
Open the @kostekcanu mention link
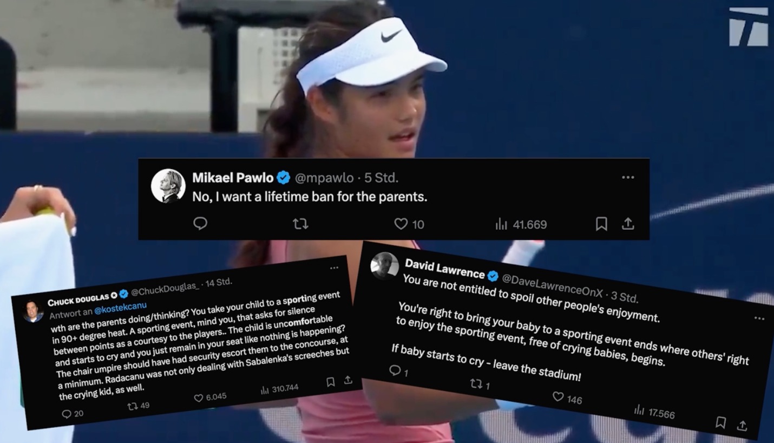click(120, 309)
